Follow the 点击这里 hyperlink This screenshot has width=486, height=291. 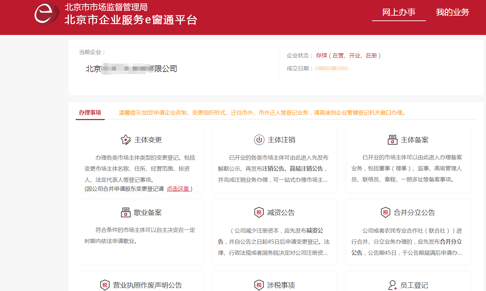tap(178, 189)
